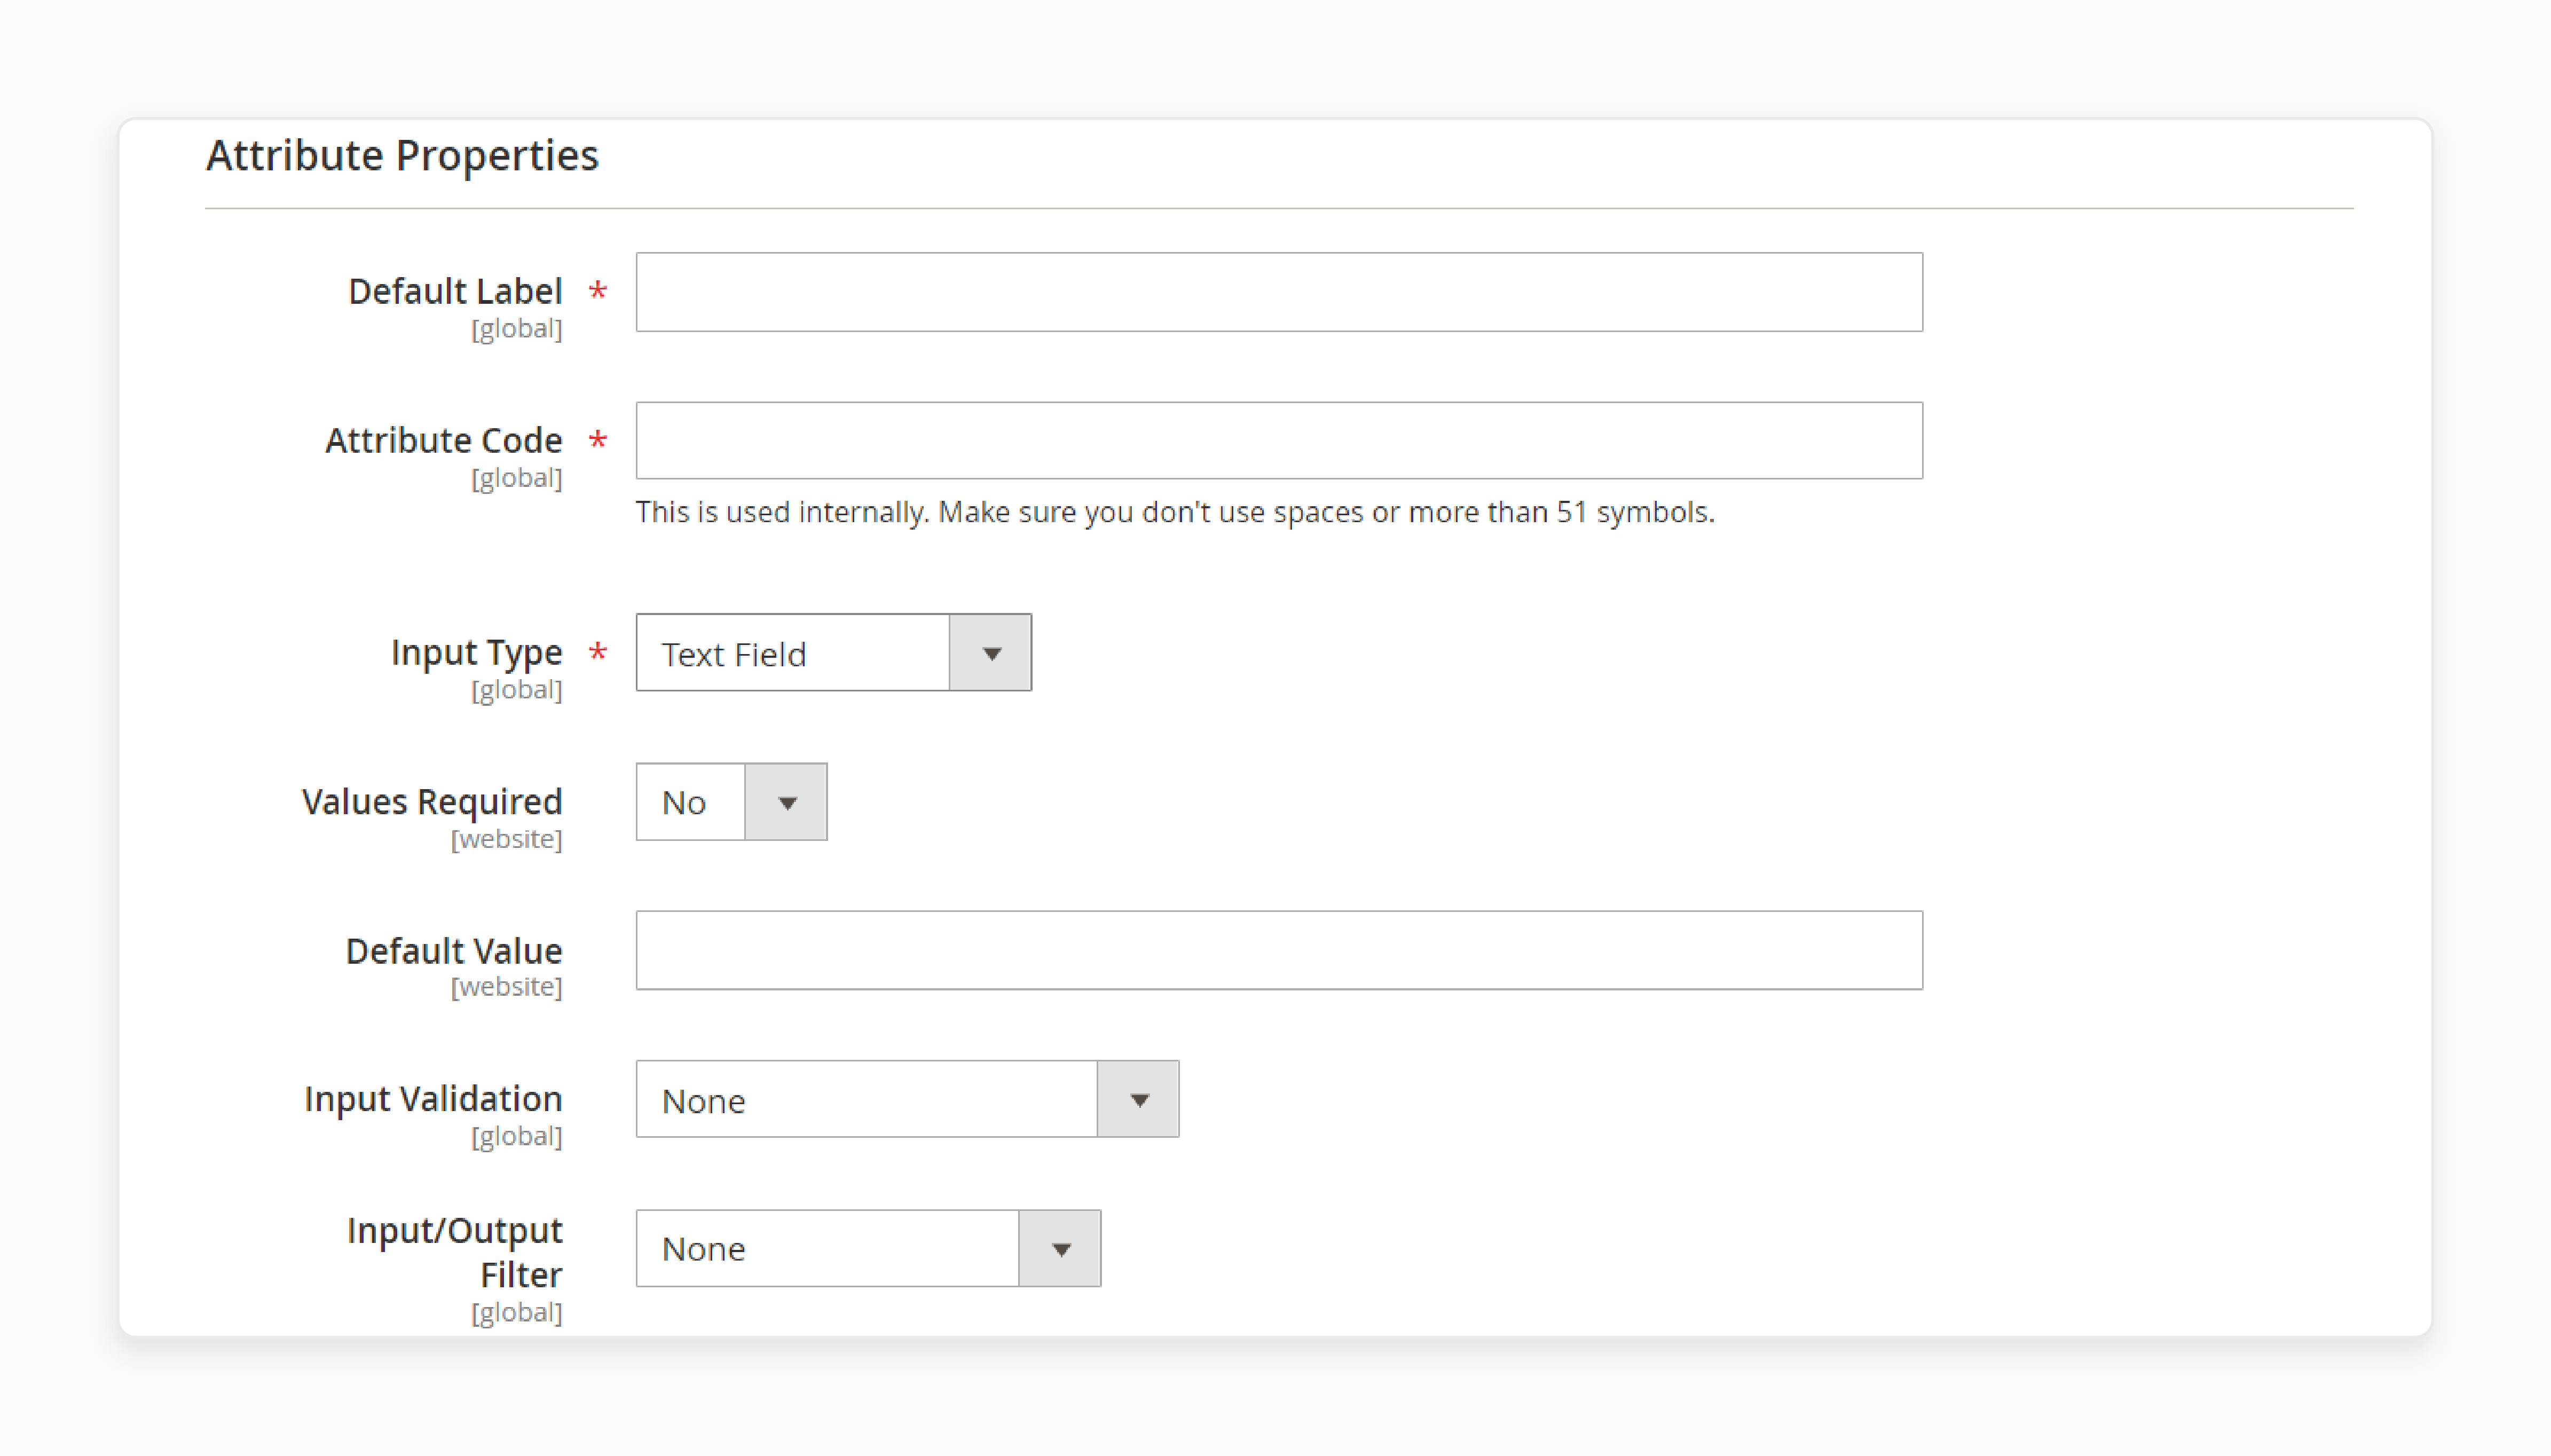The image size is (2551, 1456).
Task: Click the Input Type field label
Action: tap(477, 653)
